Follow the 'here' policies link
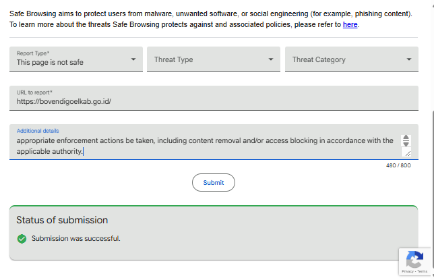The width and height of the screenshot is (434, 280). (x=350, y=25)
